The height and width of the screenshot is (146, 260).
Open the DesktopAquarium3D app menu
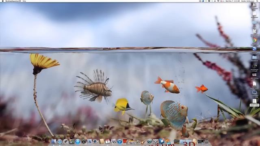[x=13, y=1]
